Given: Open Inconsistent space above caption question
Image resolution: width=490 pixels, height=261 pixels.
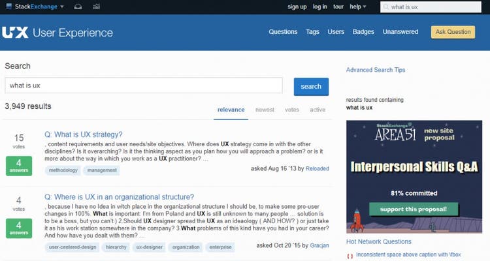Looking at the screenshot, I should coord(408,254).
